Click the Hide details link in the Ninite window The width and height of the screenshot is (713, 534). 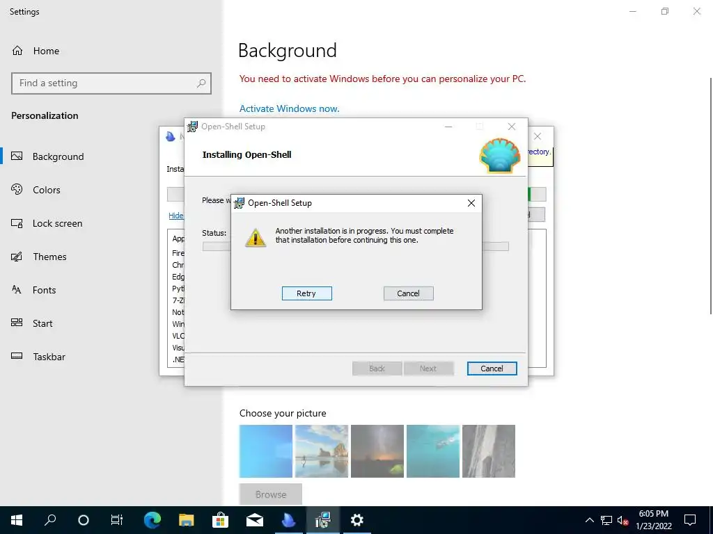coord(176,216)
